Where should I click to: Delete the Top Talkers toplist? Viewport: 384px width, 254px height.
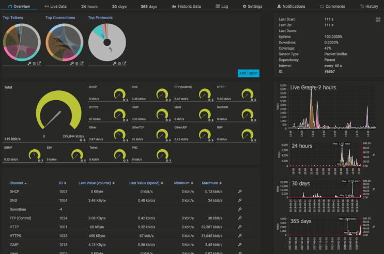34,63
